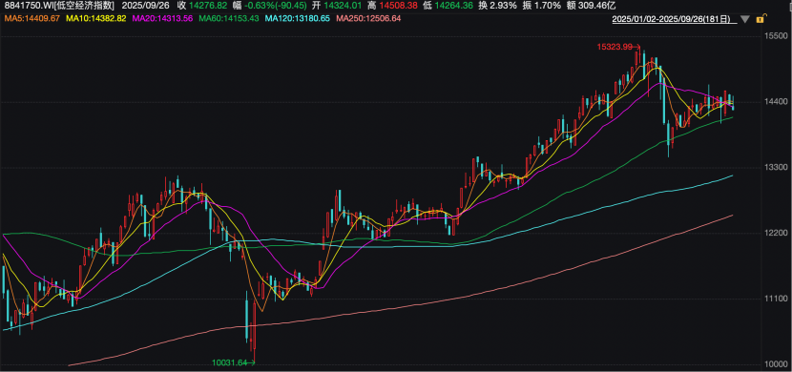
Task: Select the MA5 moving average label
Action: (32, 18)
